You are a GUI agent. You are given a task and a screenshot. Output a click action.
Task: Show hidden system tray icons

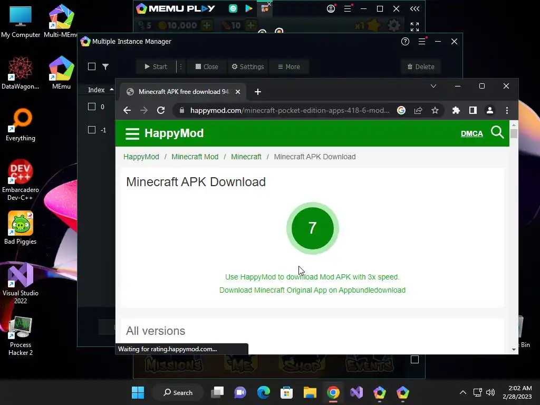click(463, 392)
